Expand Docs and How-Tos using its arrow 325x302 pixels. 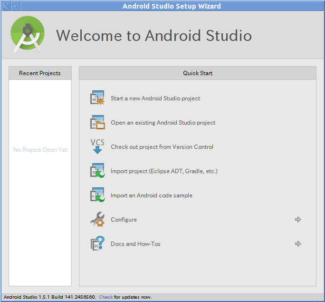(x=298, y=244)
